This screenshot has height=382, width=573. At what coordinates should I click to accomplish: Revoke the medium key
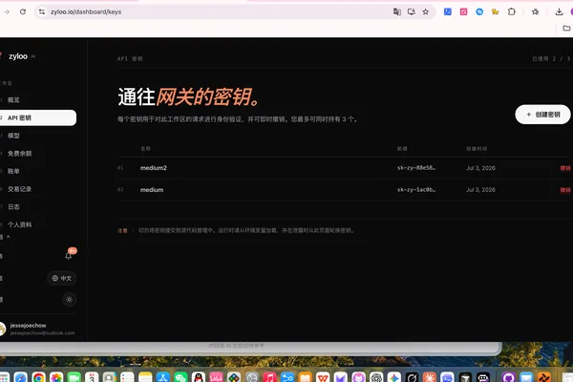tap(565, 190)
